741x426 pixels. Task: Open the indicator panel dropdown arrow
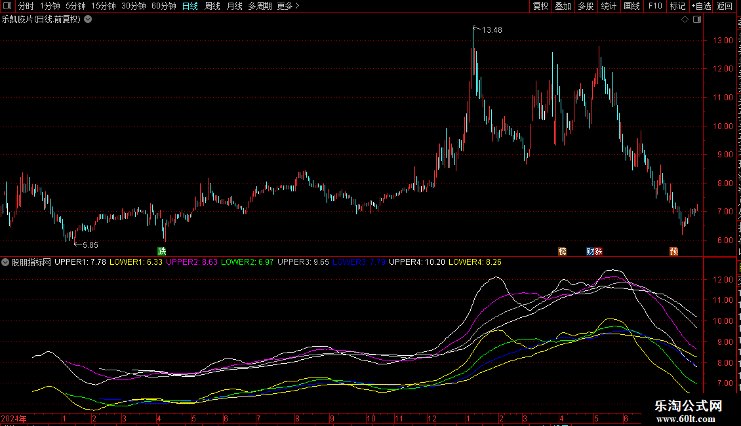tap(5, 262)
